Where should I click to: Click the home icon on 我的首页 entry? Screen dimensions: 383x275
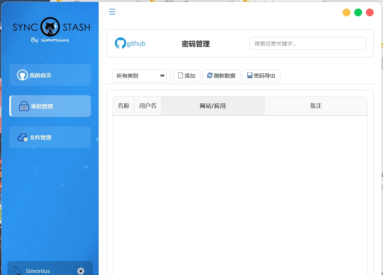tap(22, 75)
